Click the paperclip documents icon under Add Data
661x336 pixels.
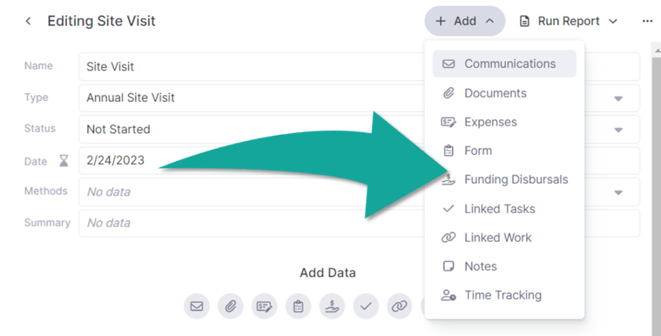coord(230,306)
